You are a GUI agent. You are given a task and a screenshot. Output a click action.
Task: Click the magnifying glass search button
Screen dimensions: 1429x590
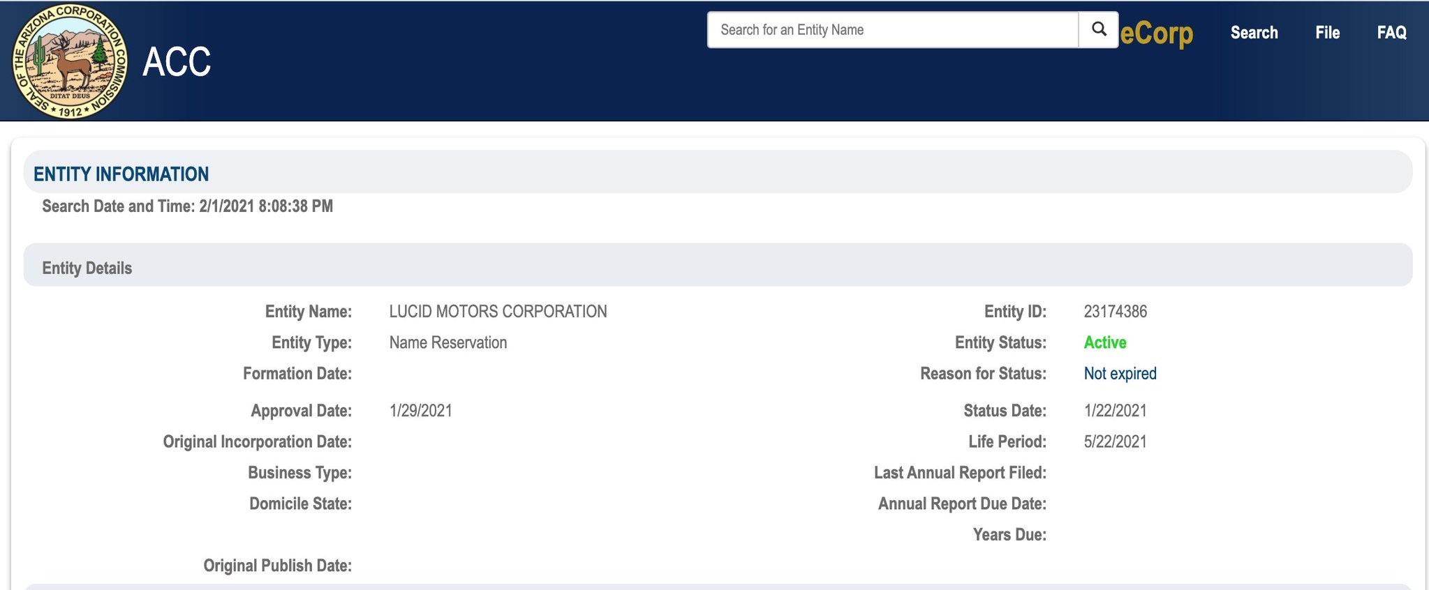[x=1098, y=30]
